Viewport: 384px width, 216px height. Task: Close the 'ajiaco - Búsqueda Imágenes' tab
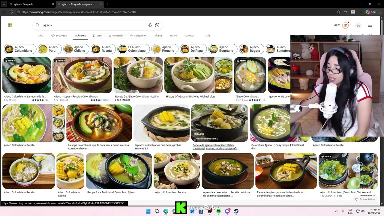tap(100, 4)
